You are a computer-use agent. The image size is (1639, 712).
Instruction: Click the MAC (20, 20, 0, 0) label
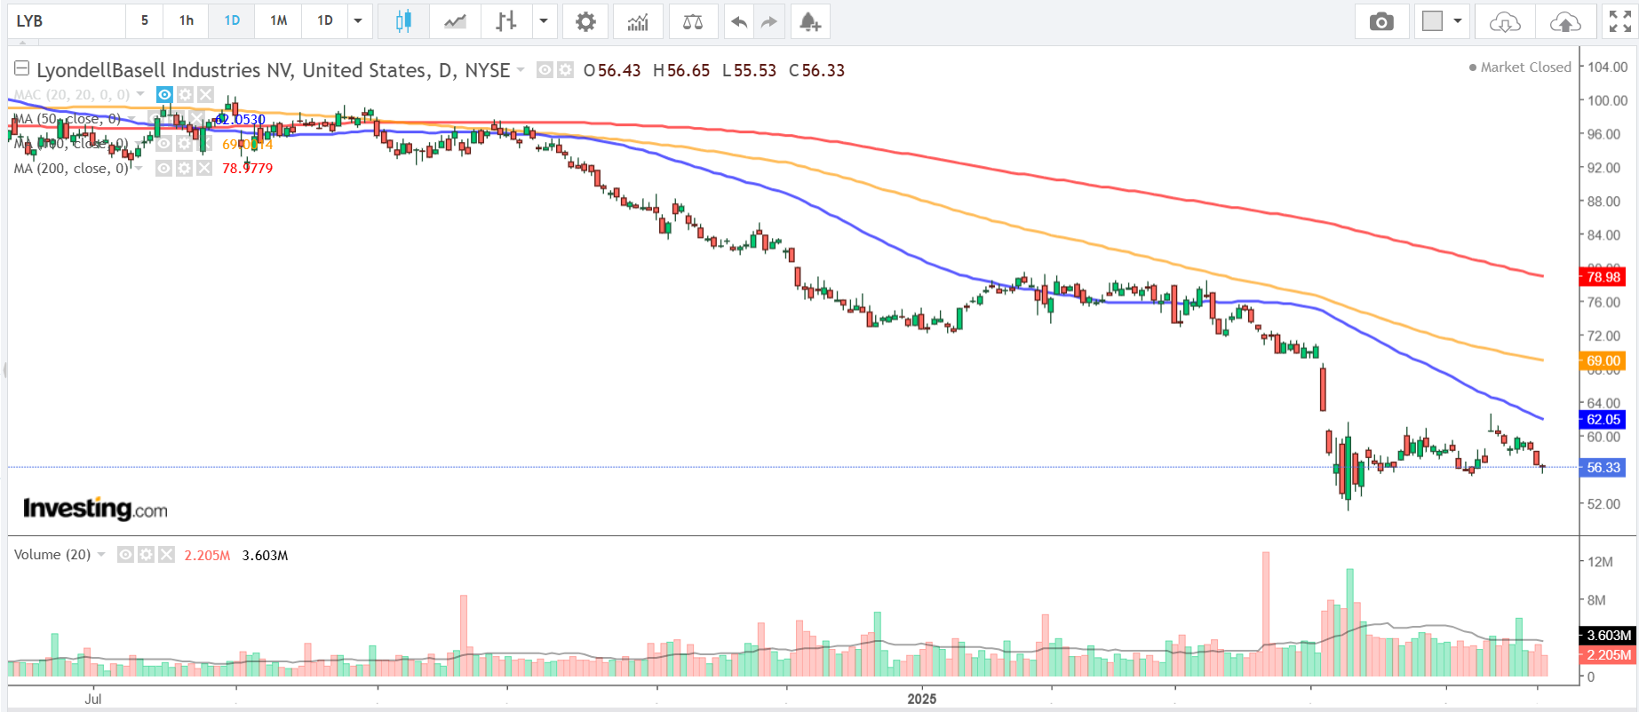click(x=72, y=94)
